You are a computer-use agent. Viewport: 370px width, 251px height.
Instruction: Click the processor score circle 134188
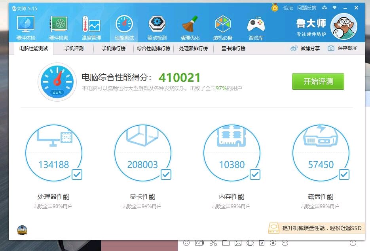tap(54, 153)
